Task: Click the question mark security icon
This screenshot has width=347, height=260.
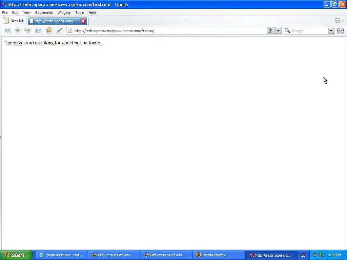Action: click(x=270, y=31)
